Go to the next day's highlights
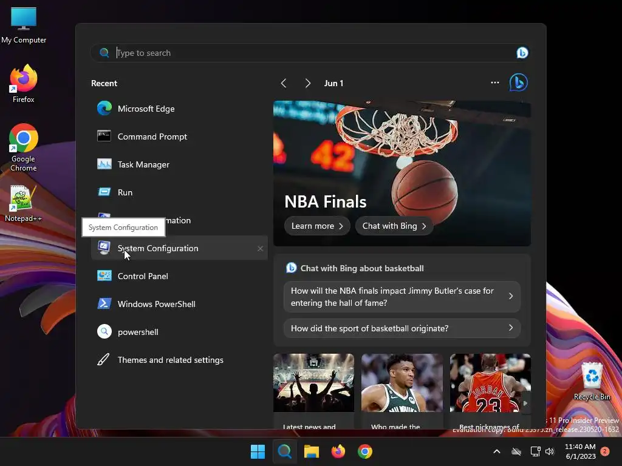622x466 pixels. click(307, 83)
